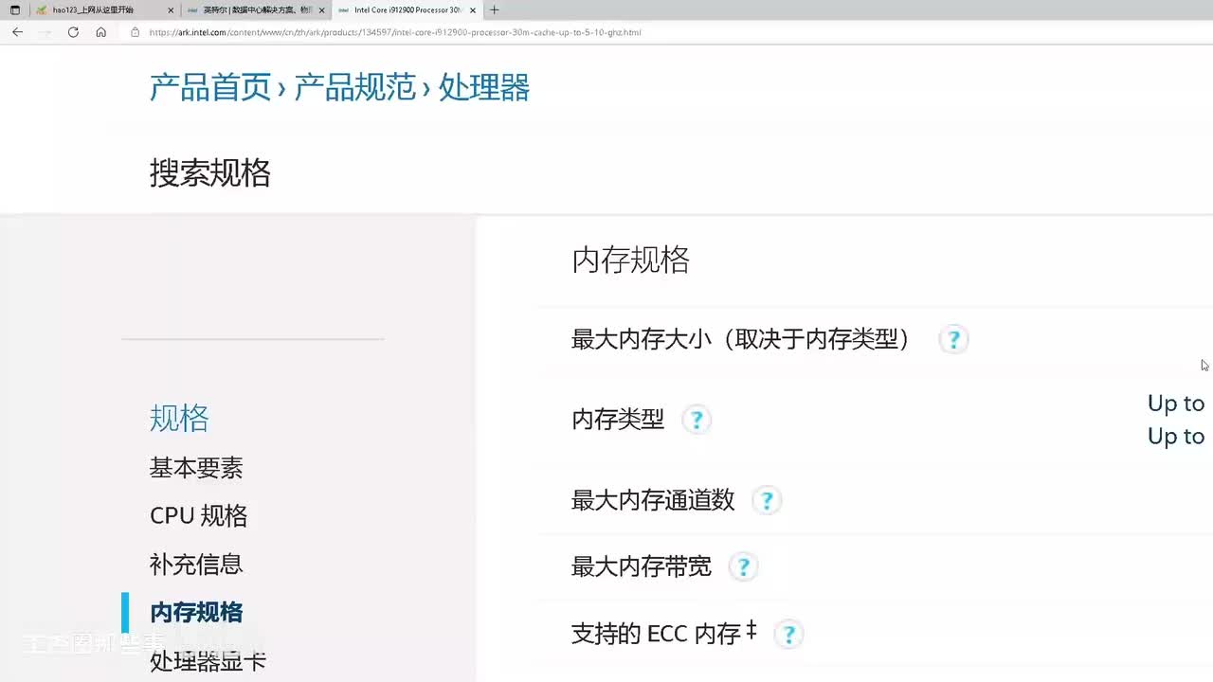Show help for 内存类型
This screenshot has width=1213, height=682.
pos(696,420)
